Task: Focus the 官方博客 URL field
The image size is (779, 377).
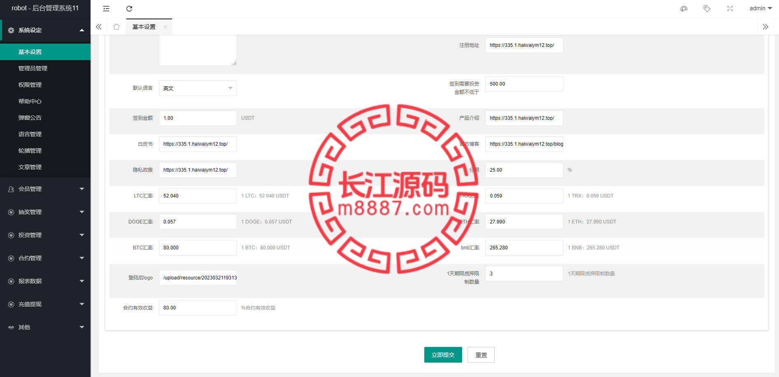Action: tap(524, 144)
